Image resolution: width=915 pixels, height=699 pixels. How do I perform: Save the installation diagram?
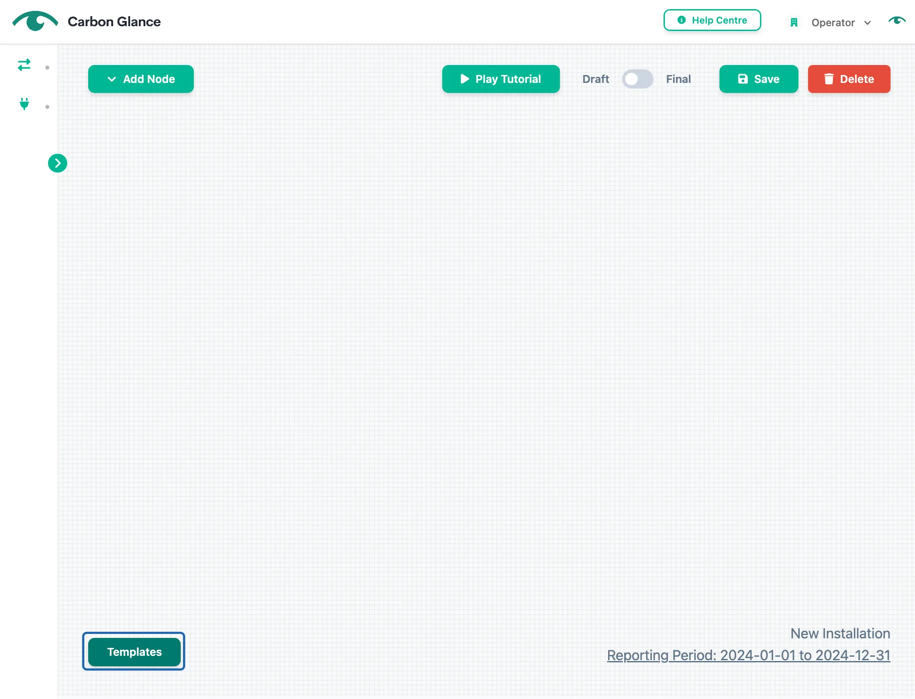click(x=759, y=79)
